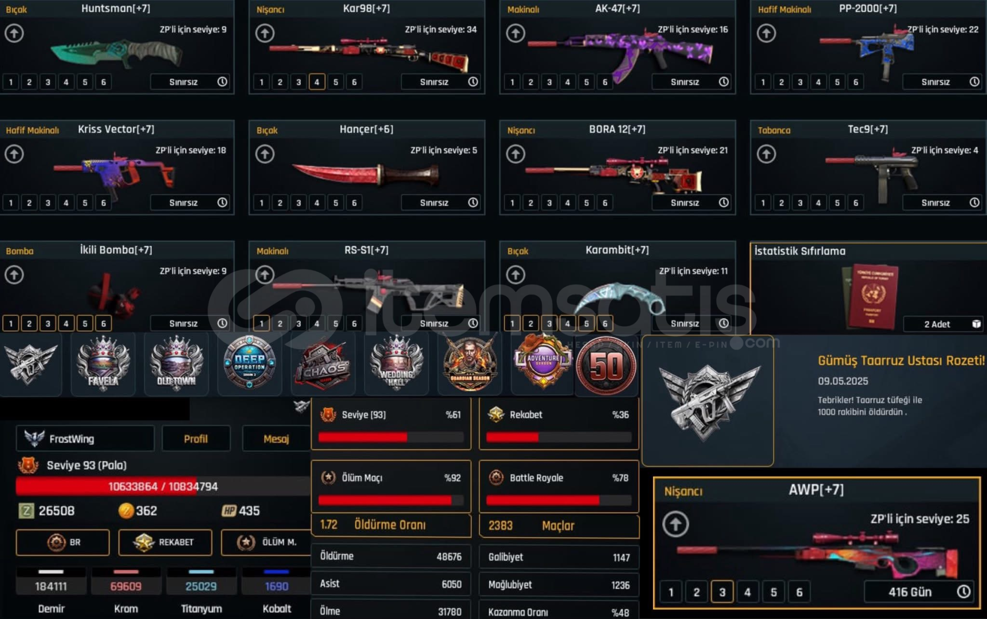Select slot 4 on Kar98 card
The height and width of the screenshot is (619, 987).
click(x=317, y=82)
